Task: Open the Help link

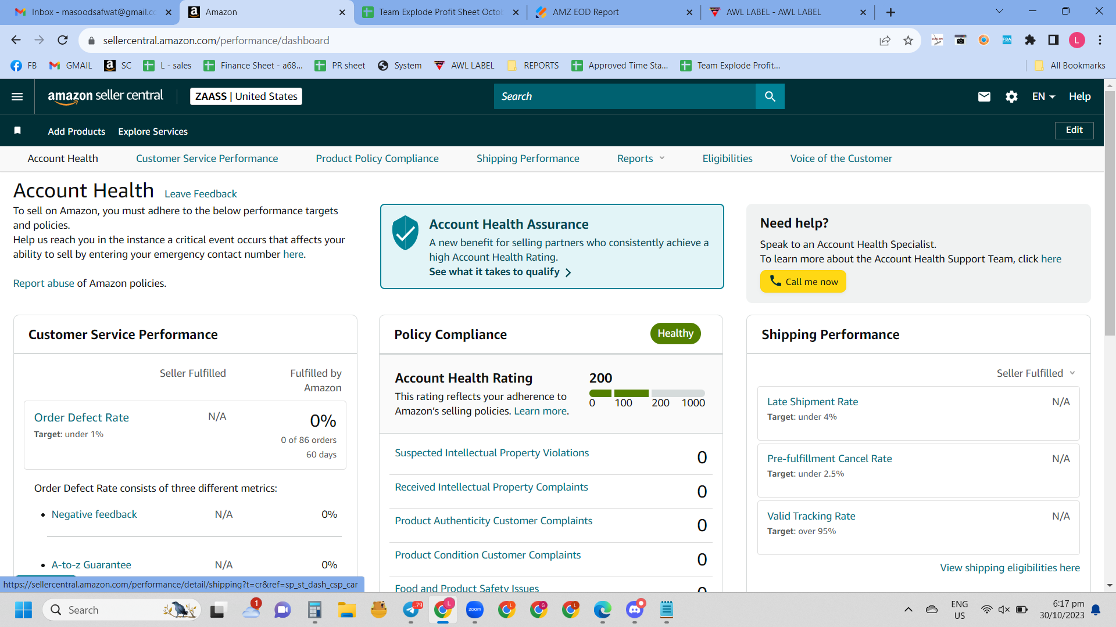Action: [x=1079, y=96]
